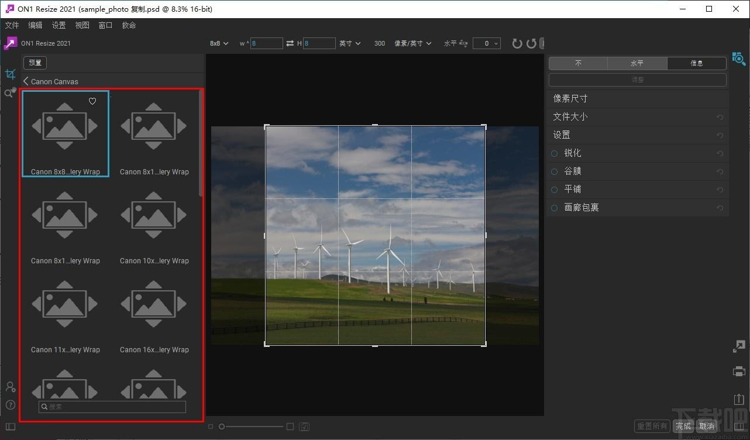Open the level angle 0 dropdown
750x440 pixels.
[x=487, y=43]
